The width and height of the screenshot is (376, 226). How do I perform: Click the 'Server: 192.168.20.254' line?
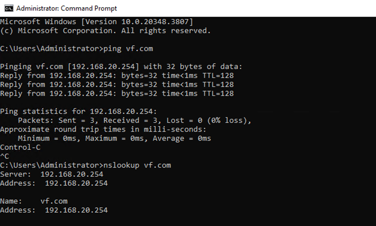point(51,174)
